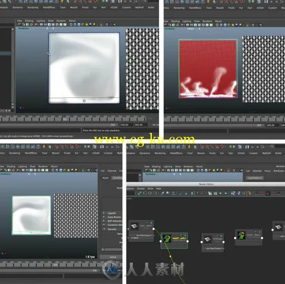Click yellow-green sphere icon in 1.8 fps screenshot
Screen dimensions: 285x284
click(68, 170)
